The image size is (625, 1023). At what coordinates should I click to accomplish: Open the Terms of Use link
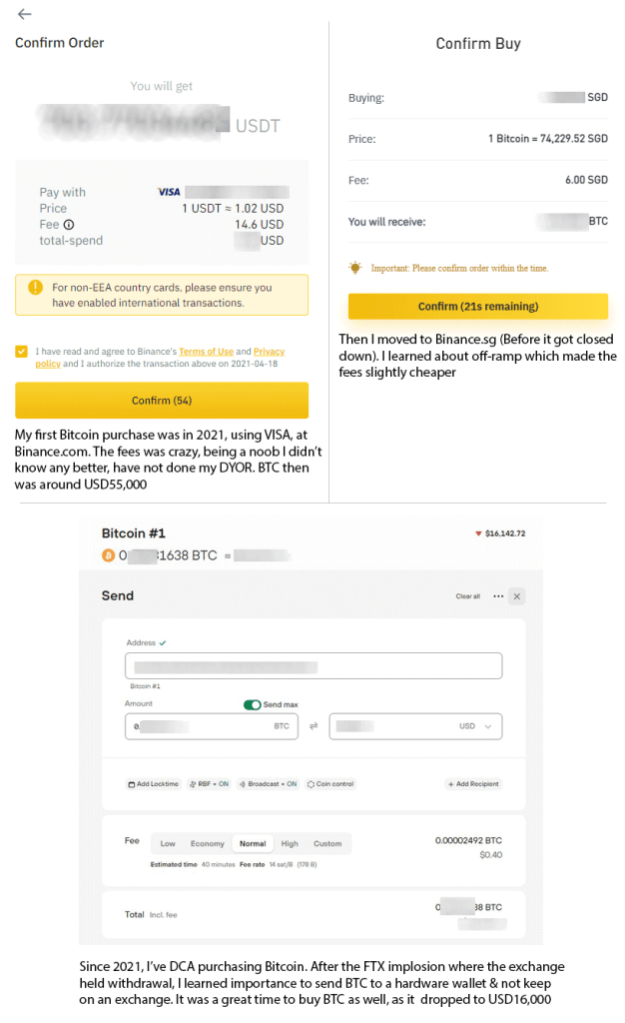[x=206, y=352]
